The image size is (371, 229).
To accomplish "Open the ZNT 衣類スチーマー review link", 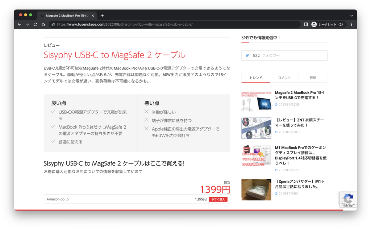I will 299,122.
